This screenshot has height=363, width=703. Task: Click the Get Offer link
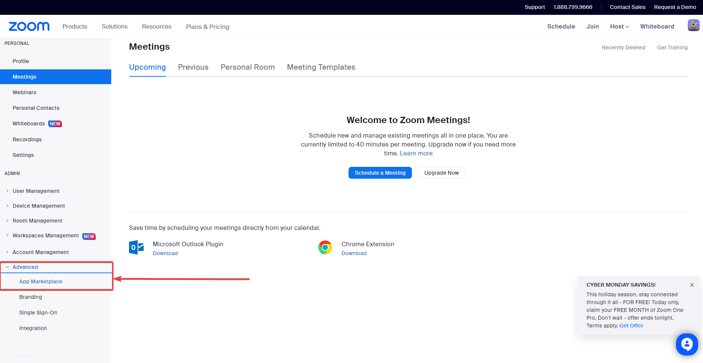(631, 326)
